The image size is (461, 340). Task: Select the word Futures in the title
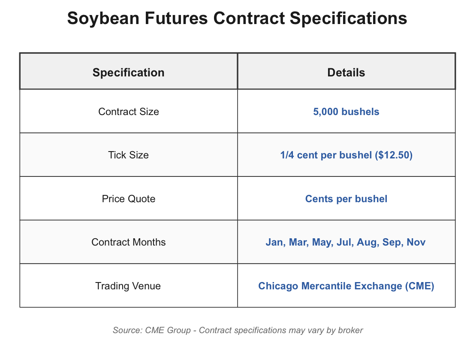pos(176,18)
